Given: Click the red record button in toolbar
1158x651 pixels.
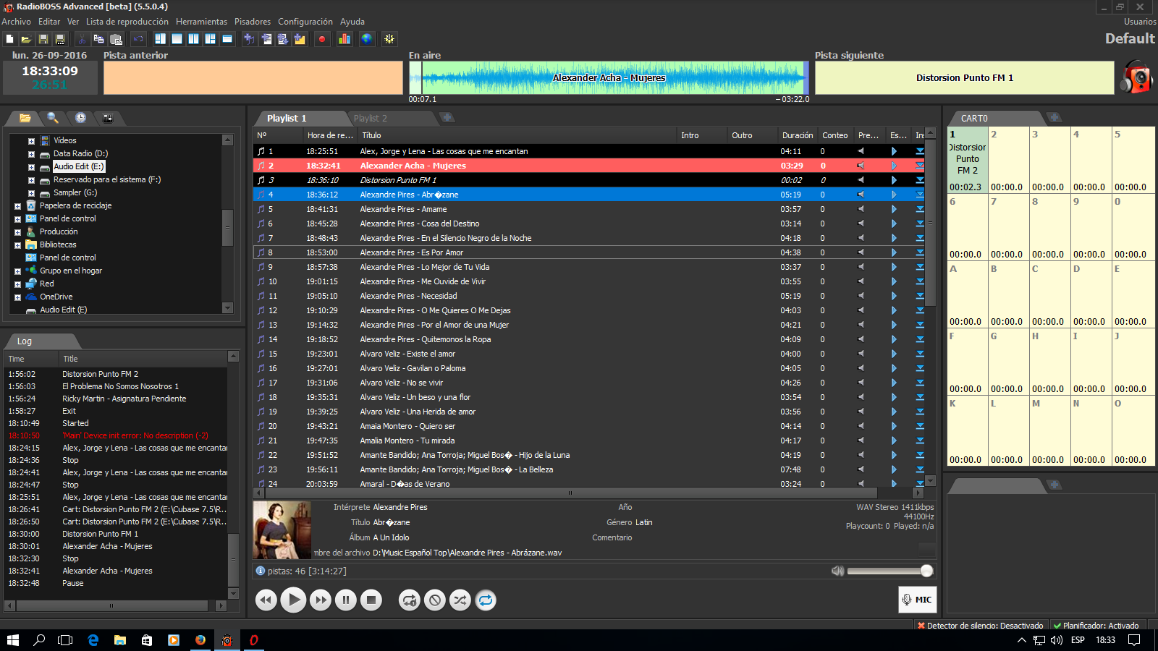Looking at the screenshot, I should tap(322, 39).
